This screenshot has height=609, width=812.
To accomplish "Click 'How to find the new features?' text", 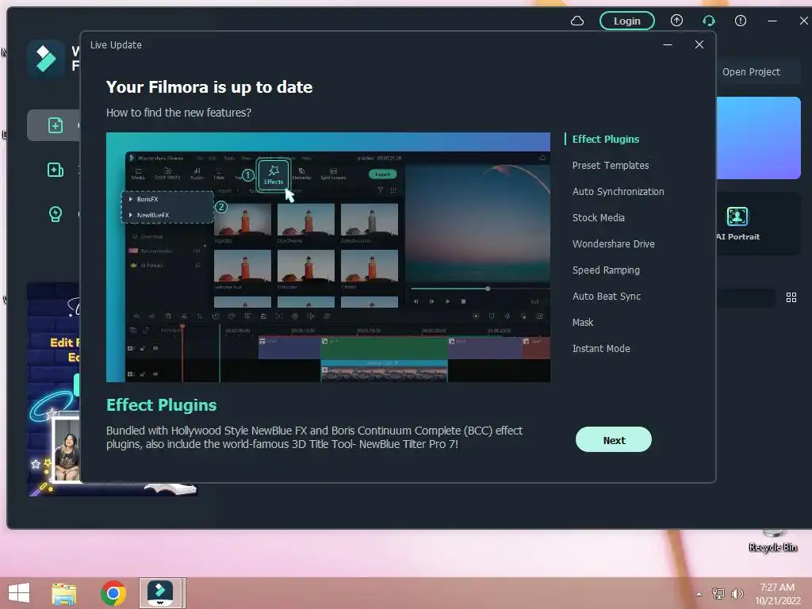I will (178, 113).
